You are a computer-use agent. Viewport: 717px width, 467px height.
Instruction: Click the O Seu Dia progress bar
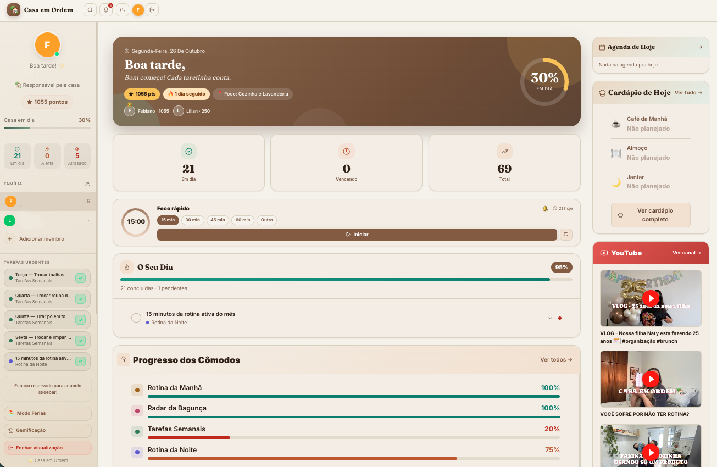click(346, 280)
